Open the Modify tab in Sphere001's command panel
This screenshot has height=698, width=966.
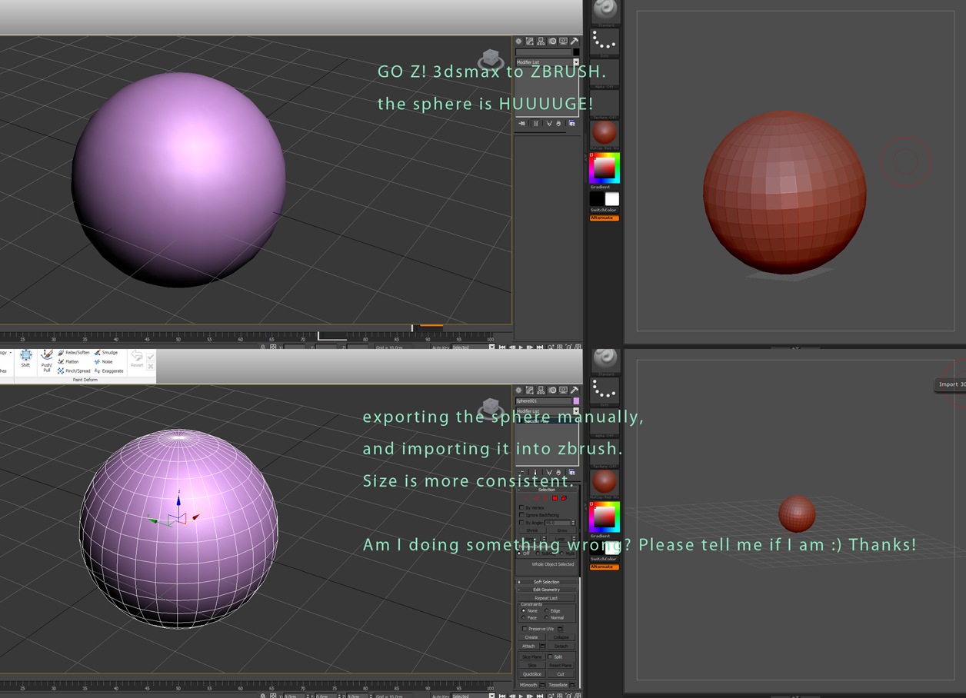point(530,391)
